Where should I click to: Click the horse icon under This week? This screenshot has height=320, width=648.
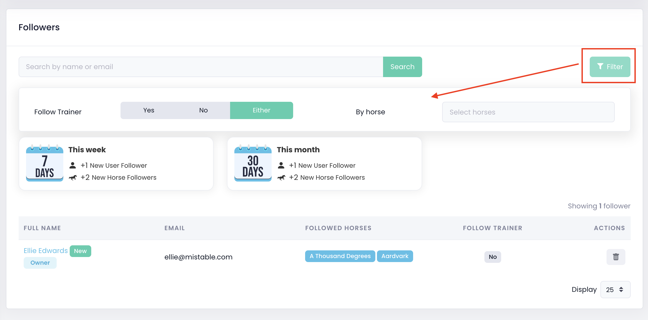(73, 178)
